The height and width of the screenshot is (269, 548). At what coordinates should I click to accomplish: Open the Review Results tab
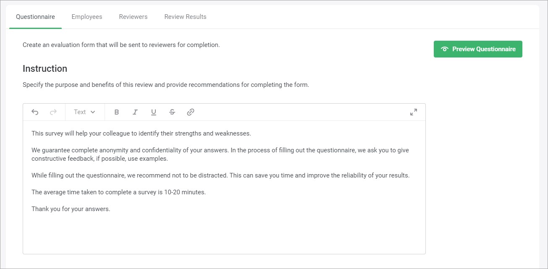pos(185,17)
